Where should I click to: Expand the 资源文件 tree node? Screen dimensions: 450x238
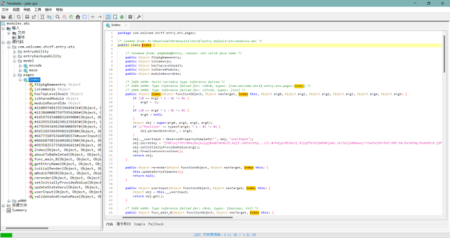3,205
